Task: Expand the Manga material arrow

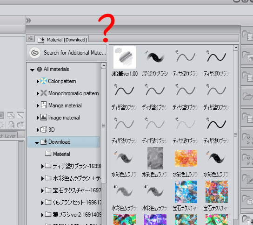Action: tap(38, 105)
